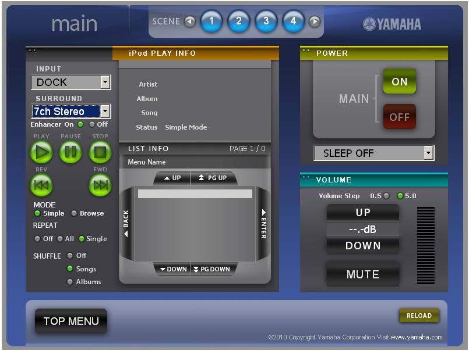Click the volume level meter bar
469x351 pixels.
pos(426,245)
